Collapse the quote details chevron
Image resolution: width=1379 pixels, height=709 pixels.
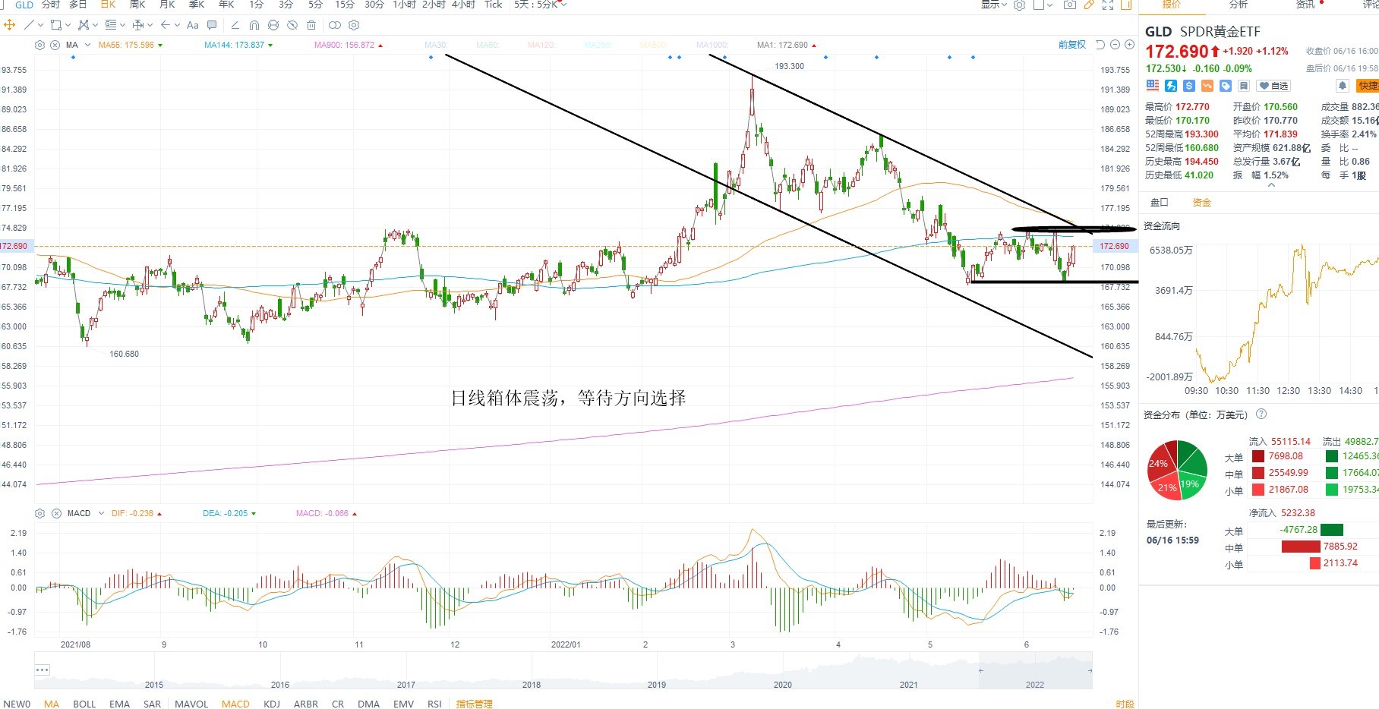pos(1271,185)
